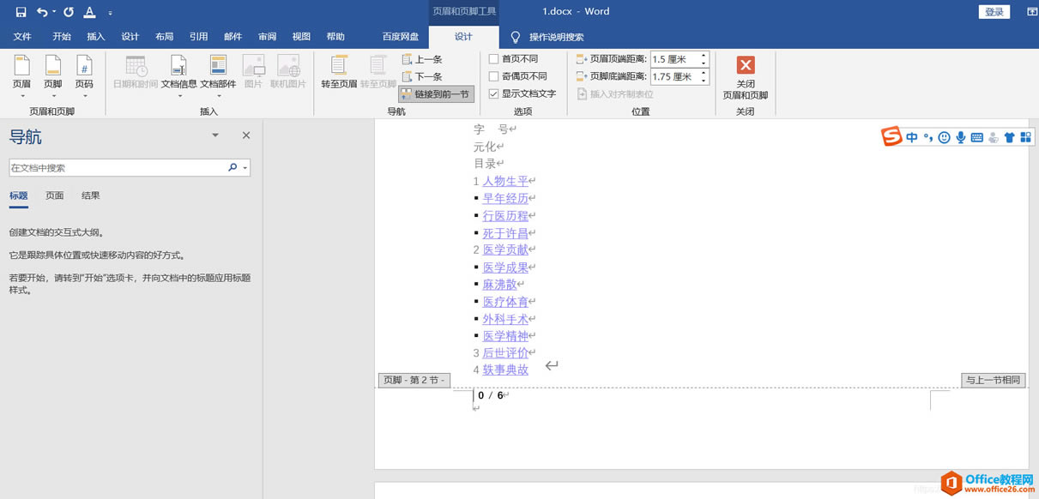Open the 页码 (Page Number) menu
Image resolution: width=1039 pixels, height=499 pixels.
[x=84, y=75]
